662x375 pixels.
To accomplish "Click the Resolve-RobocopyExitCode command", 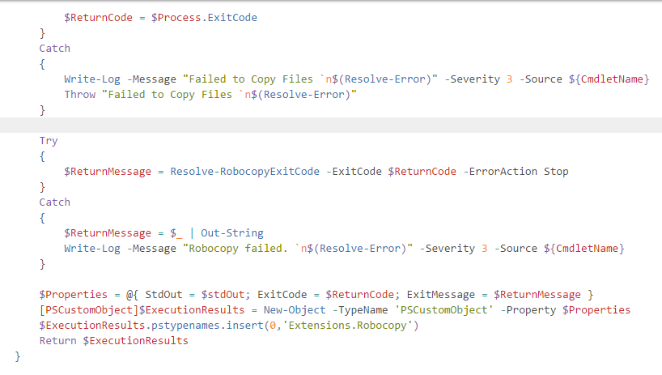I will [x=245, y=172].
